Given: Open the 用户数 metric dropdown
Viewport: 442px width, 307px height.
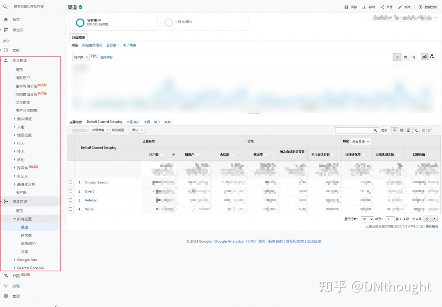Looking at the screenshot, I should [x=81, y=57].
